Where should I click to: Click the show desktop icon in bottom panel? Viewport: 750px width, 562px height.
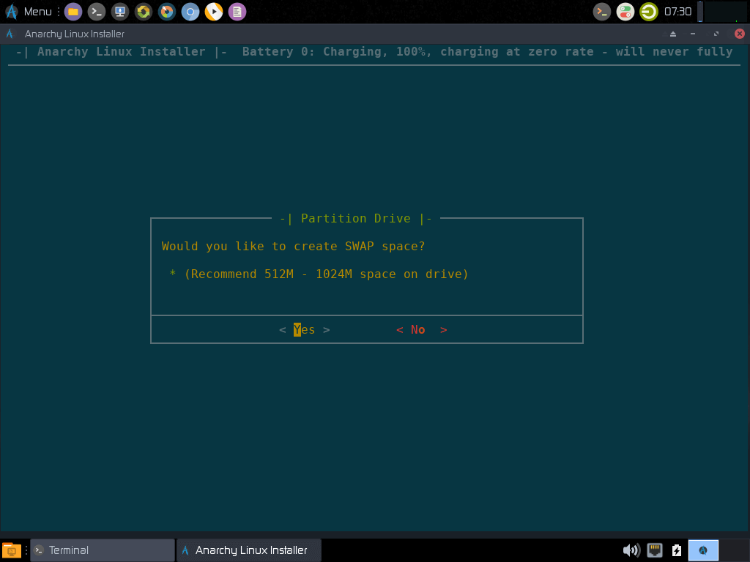12,550
